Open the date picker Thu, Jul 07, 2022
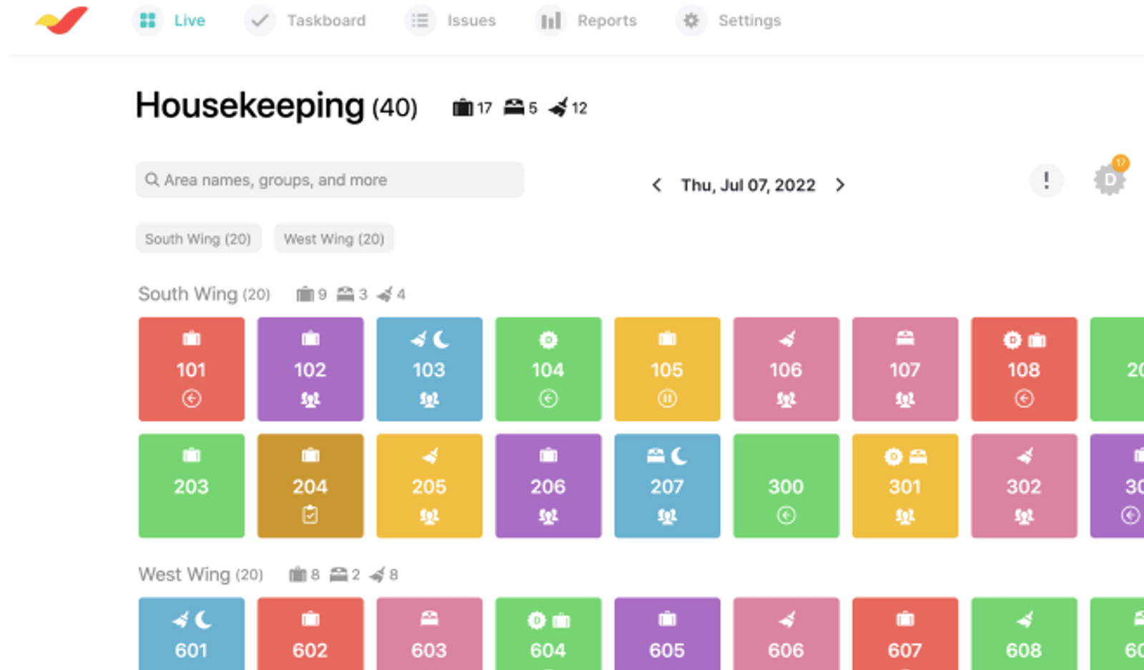Screen dimensions: 1144x670 [748, 185]
